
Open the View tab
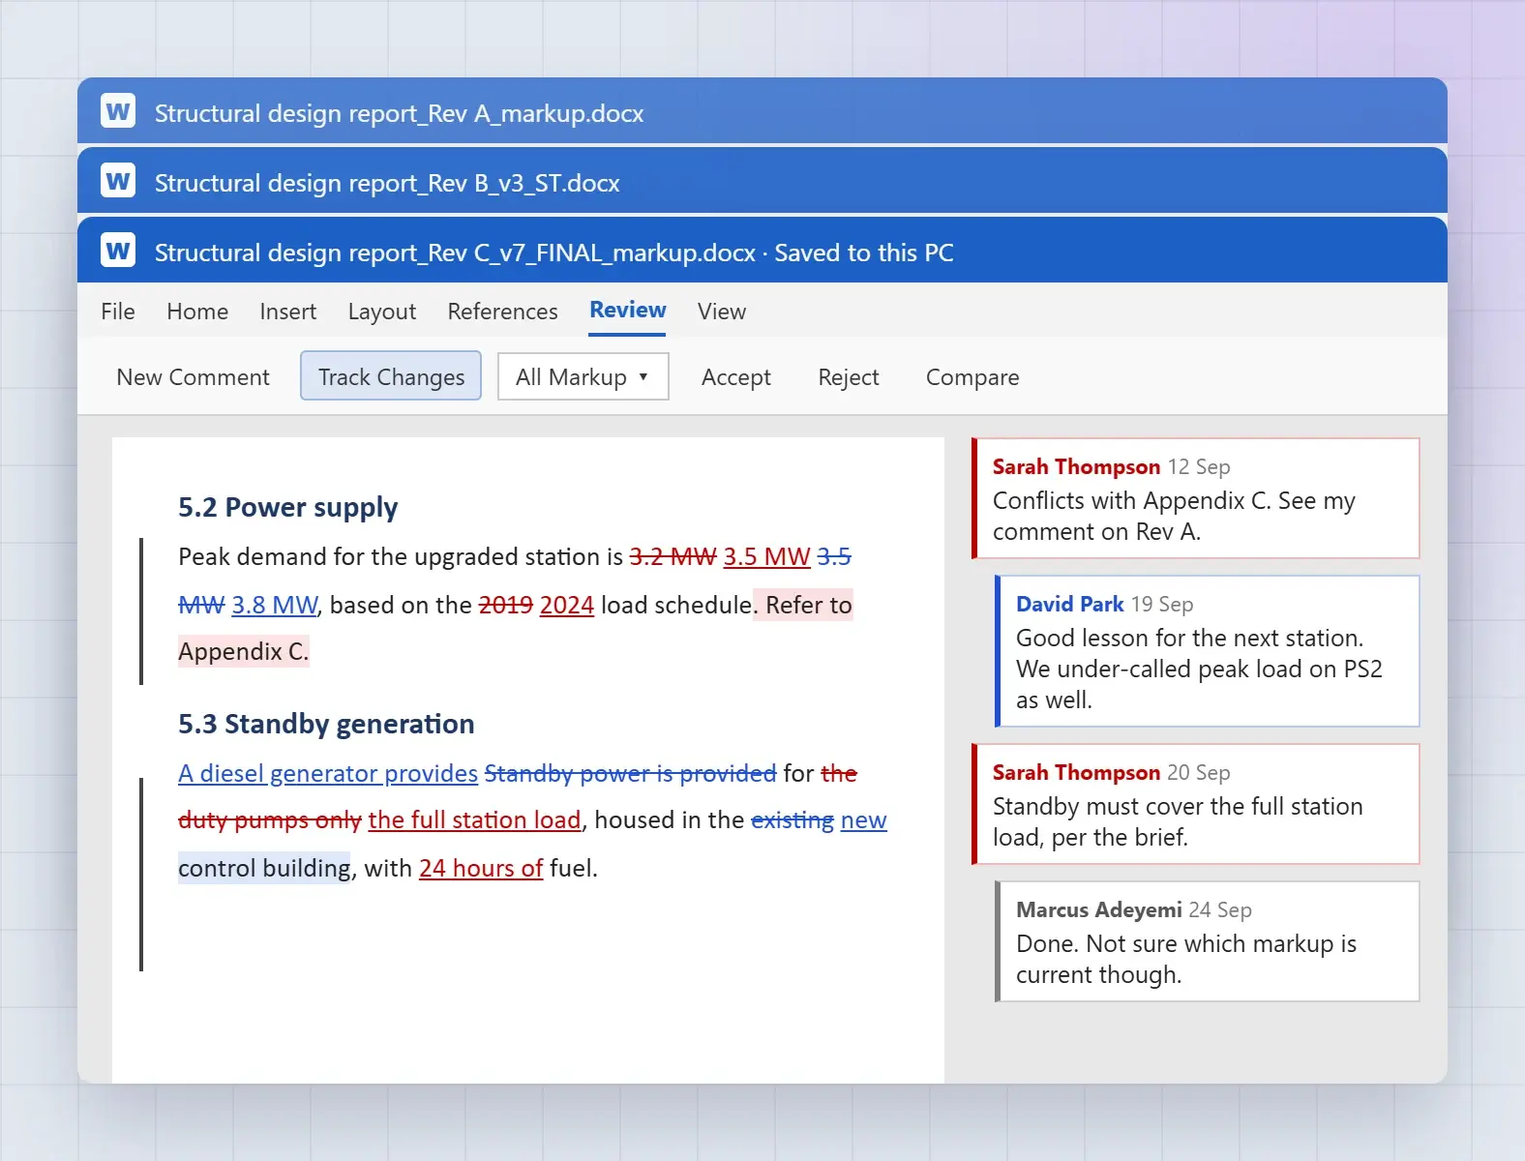722,312
